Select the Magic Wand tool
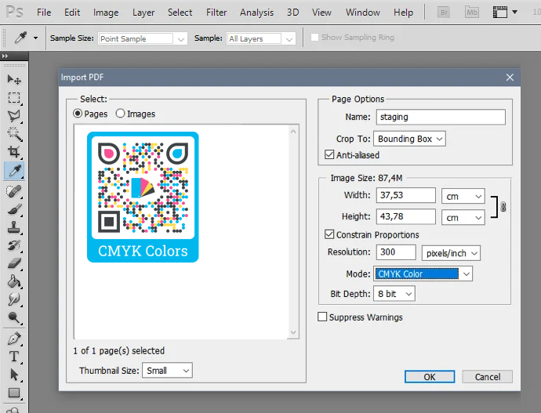541x413 pixels. pyautogui.click(x=14, y=134)
